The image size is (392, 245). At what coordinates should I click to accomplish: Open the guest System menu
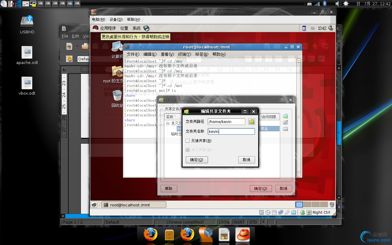137,28
